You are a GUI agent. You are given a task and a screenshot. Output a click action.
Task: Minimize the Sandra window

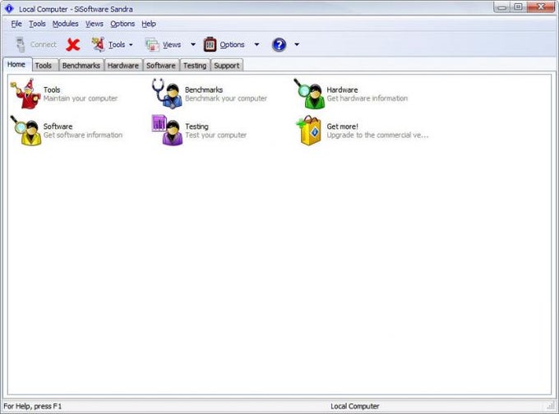(502, 7)
